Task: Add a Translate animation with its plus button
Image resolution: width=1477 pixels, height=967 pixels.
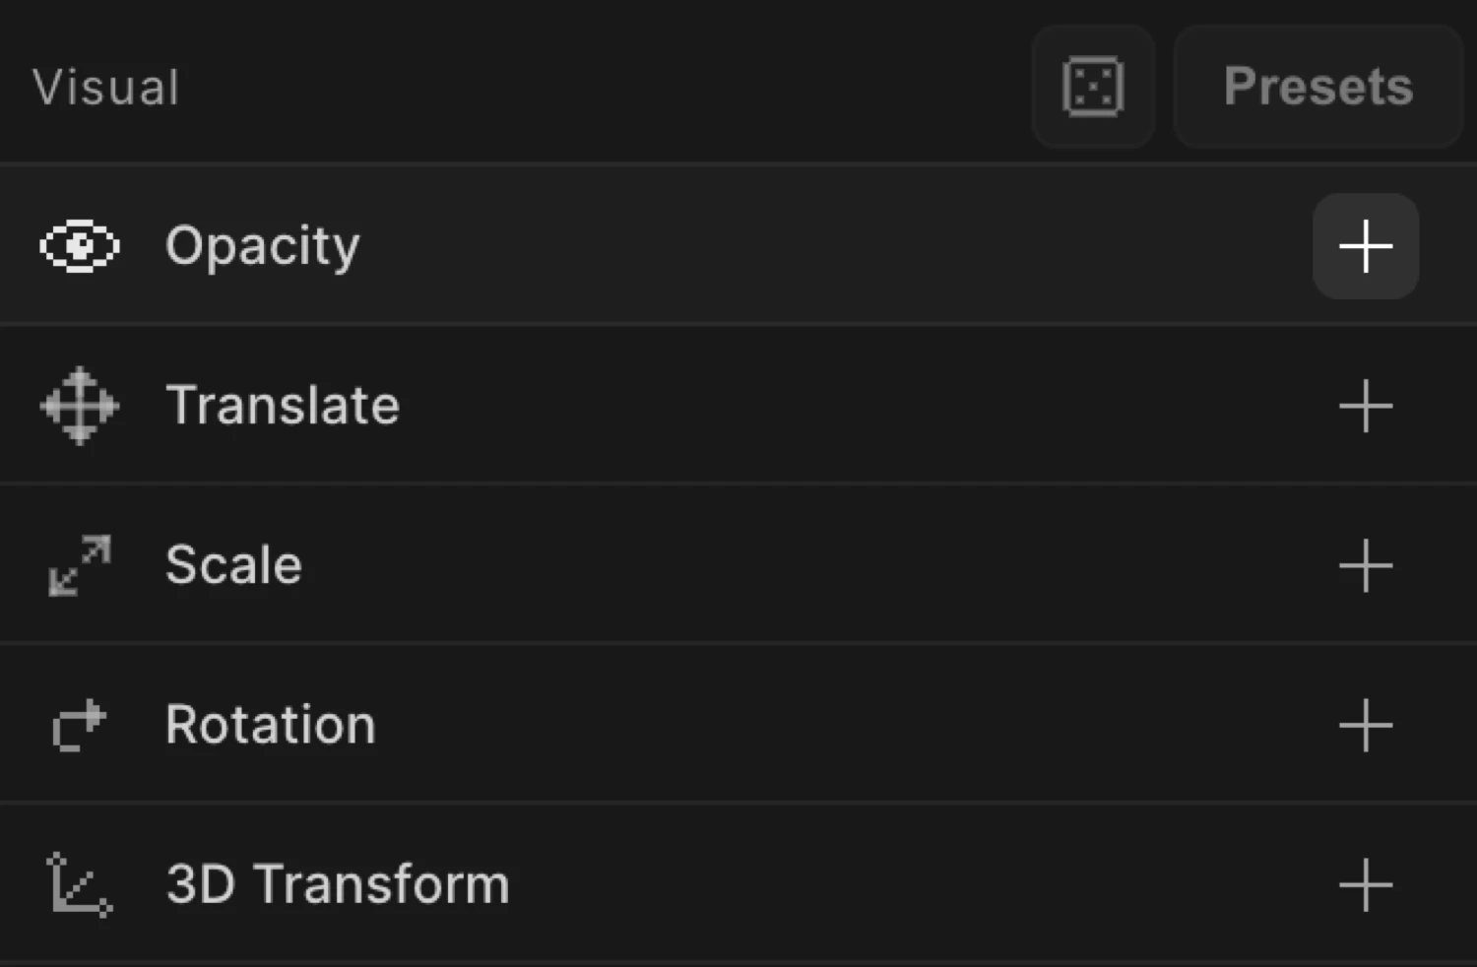Action: tap(1366, 405)
